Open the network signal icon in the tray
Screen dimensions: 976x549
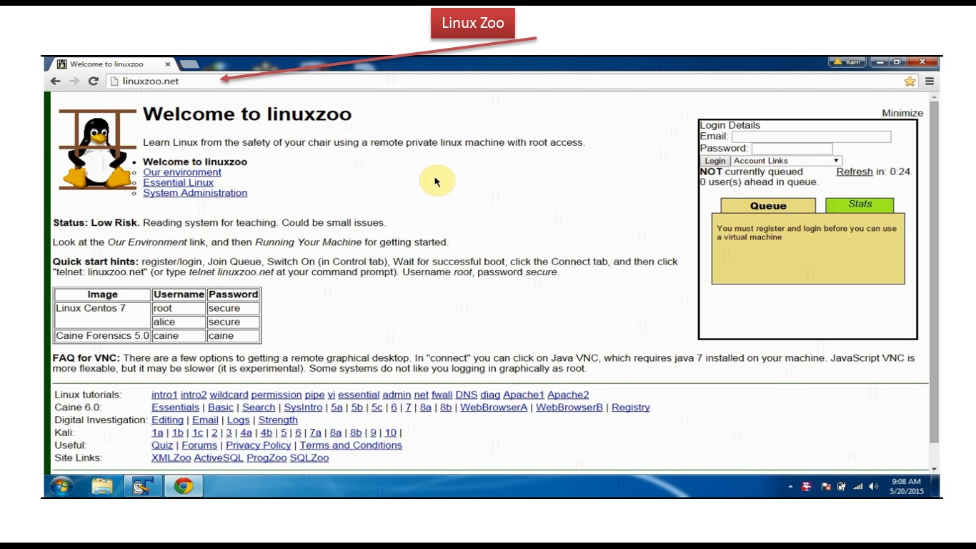[857, 487]
